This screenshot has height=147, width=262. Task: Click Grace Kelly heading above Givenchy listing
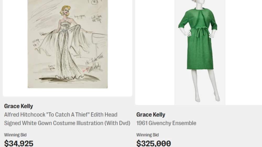151,115
